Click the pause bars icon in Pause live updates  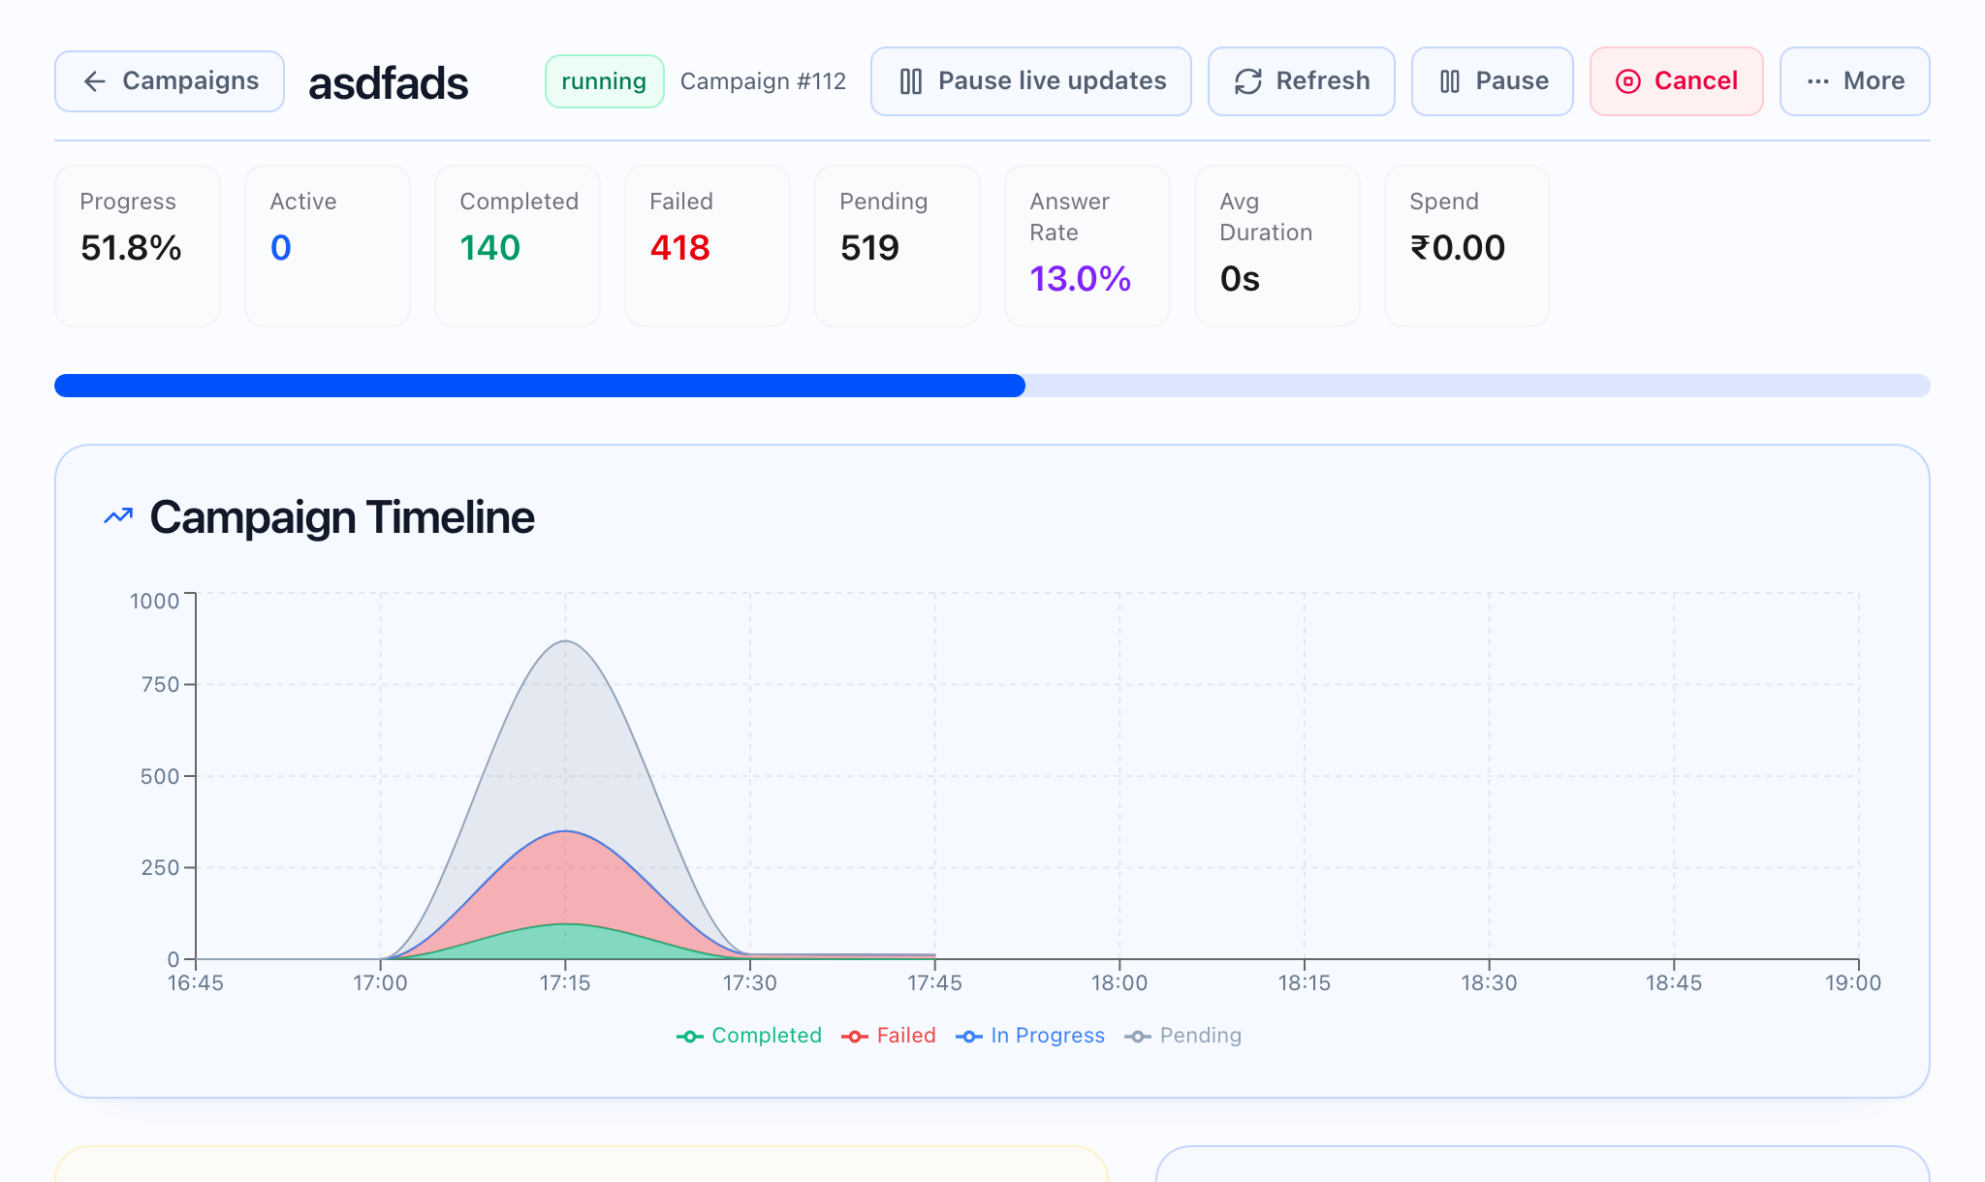(x=911, y=81)
